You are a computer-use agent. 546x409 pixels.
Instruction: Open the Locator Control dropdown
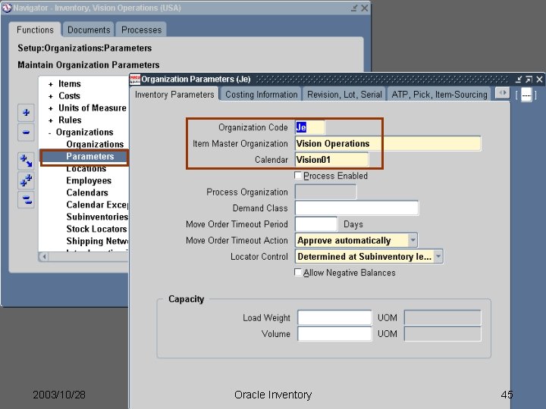(x=438, y=256)
